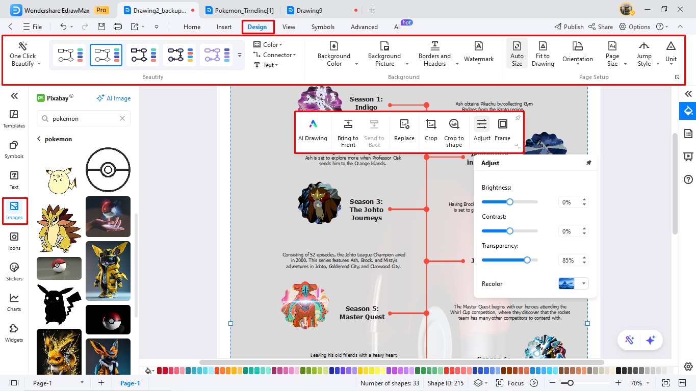Clear the pokemon search text
696x391 pixels.
click(x=122, y=118)
